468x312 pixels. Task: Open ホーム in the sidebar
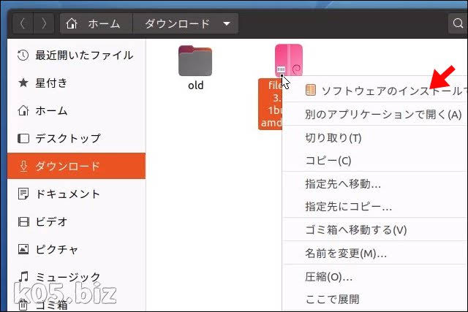(76, 110)
